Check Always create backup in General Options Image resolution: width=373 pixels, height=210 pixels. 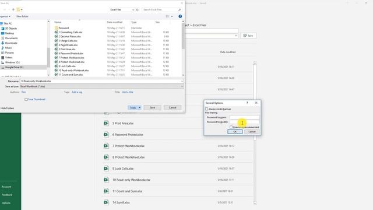(x=206, y=109)
